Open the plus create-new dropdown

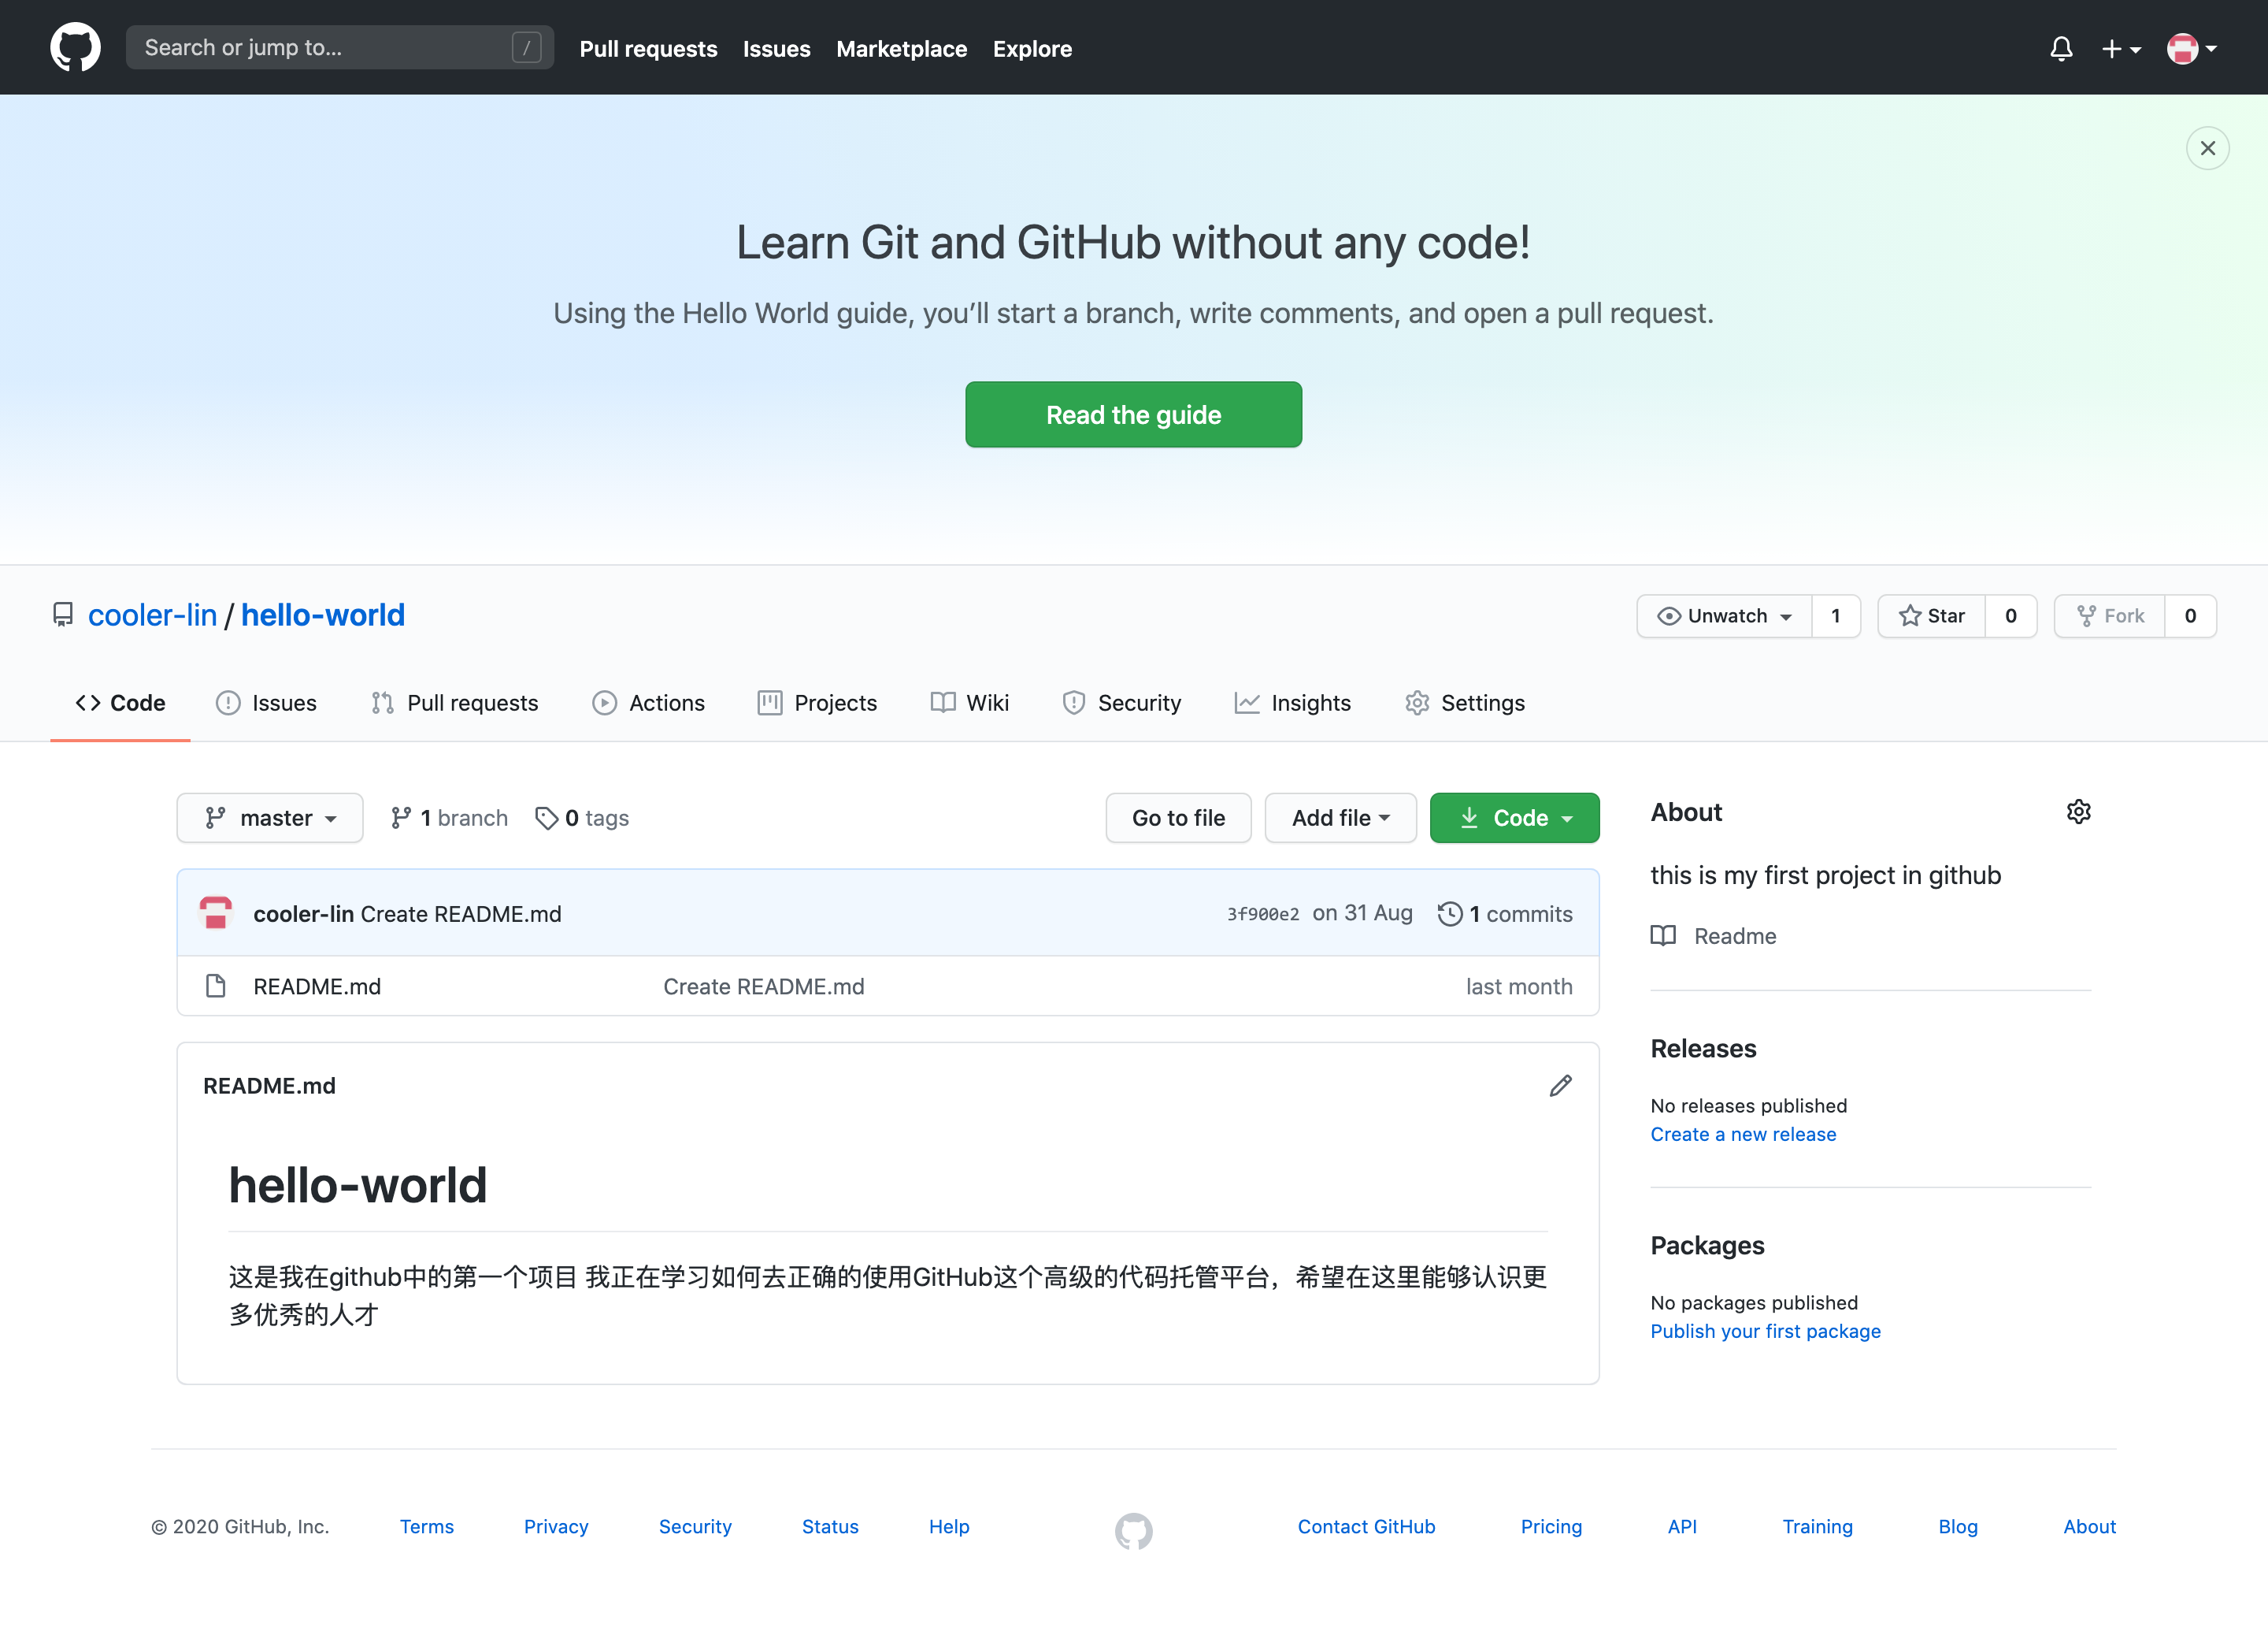[2120, 48]
